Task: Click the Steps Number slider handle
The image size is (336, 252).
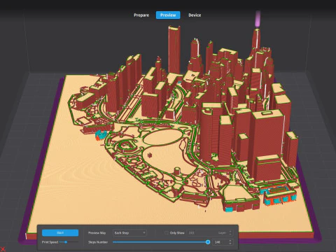Action: [x=208, y=242]
